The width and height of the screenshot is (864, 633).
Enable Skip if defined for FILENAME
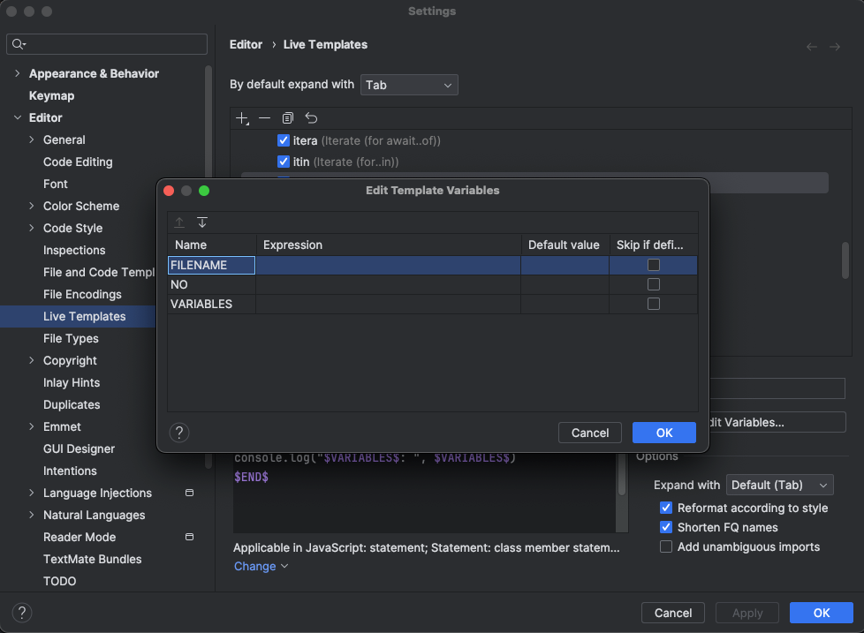click(654, 265)
